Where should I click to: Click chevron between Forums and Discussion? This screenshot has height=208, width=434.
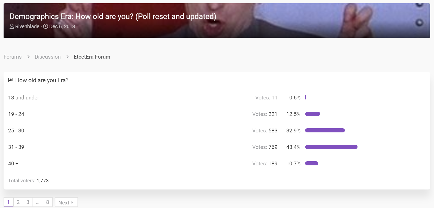[28, 57]
